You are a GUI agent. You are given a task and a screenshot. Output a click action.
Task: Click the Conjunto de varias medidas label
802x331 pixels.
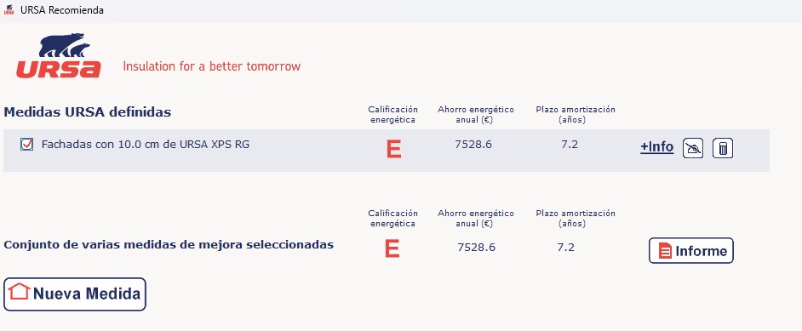click(x=169, y=245)
